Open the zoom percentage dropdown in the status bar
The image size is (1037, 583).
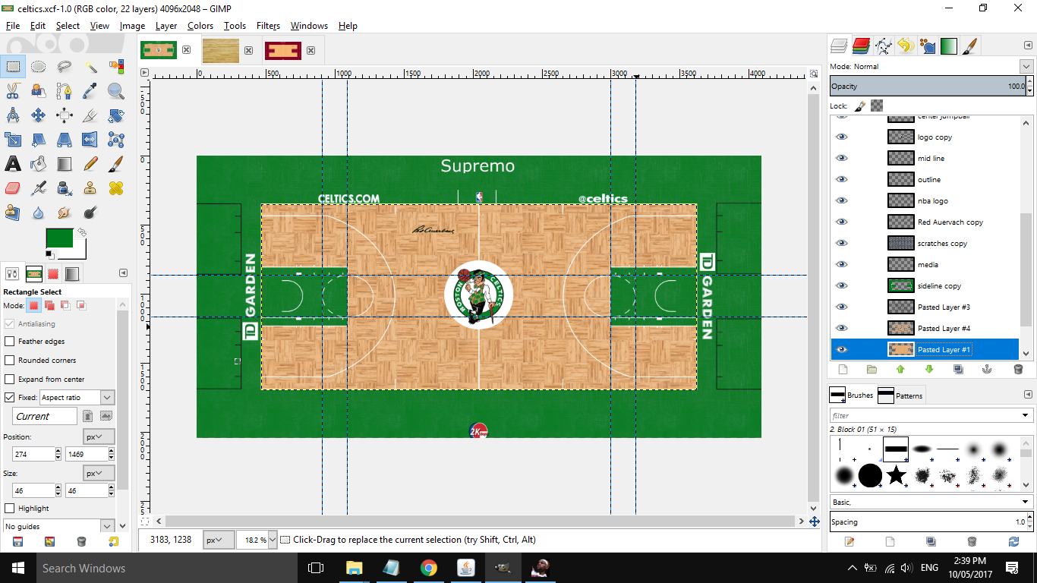[272, 540]
